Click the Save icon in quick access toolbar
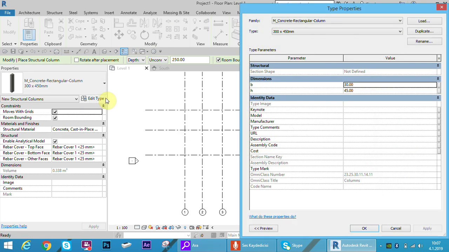This screenshot has width=449, height=252. click(13, 51)
